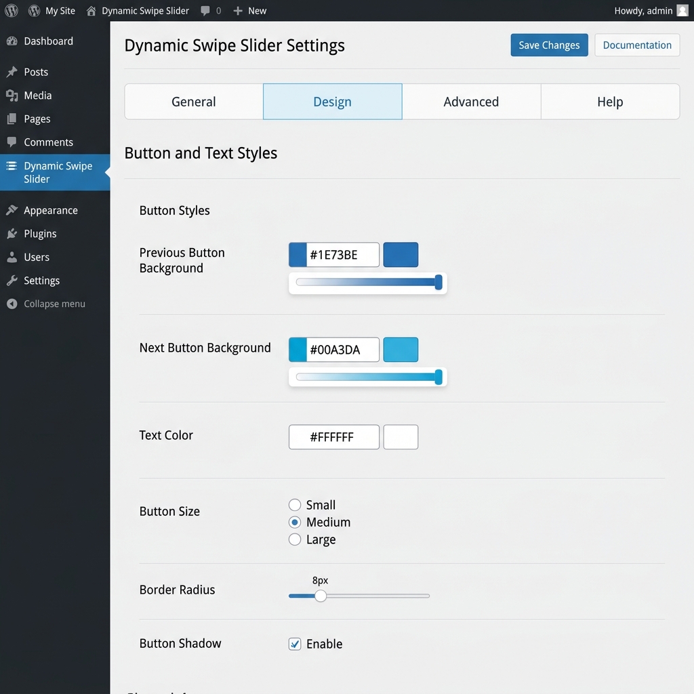
Task: Click the New link in admin bar
Action: (257, 11)
